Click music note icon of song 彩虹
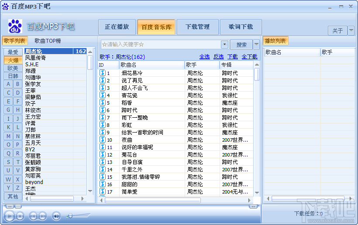Image resolution: width=358 pixels, height=225 pixels. (103, 125)
